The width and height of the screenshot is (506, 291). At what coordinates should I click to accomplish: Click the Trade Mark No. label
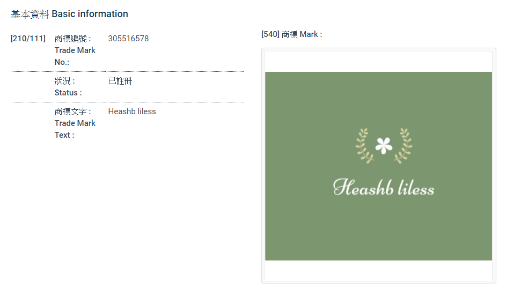[x=75, y=56]
